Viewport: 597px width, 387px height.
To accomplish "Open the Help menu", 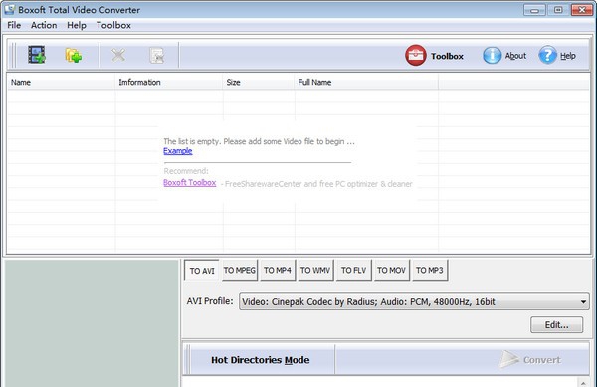I will [77, 25].
